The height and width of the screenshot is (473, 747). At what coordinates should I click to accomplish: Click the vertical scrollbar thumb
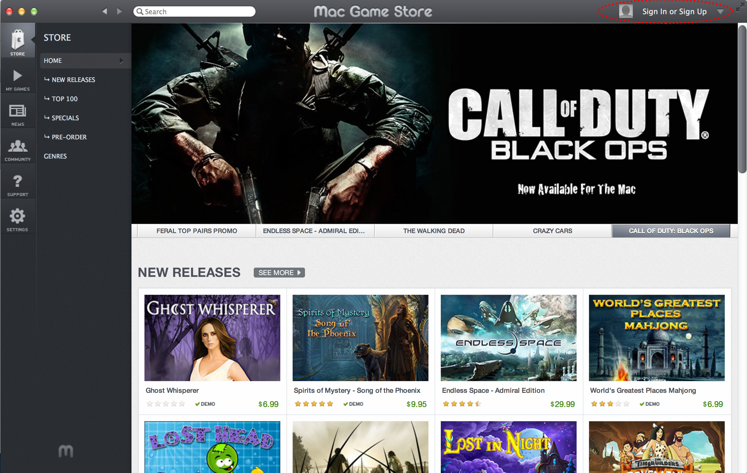coord(742,99)
